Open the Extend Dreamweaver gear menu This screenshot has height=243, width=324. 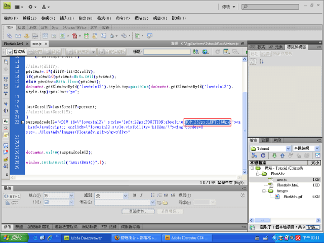tap(32, 8)
